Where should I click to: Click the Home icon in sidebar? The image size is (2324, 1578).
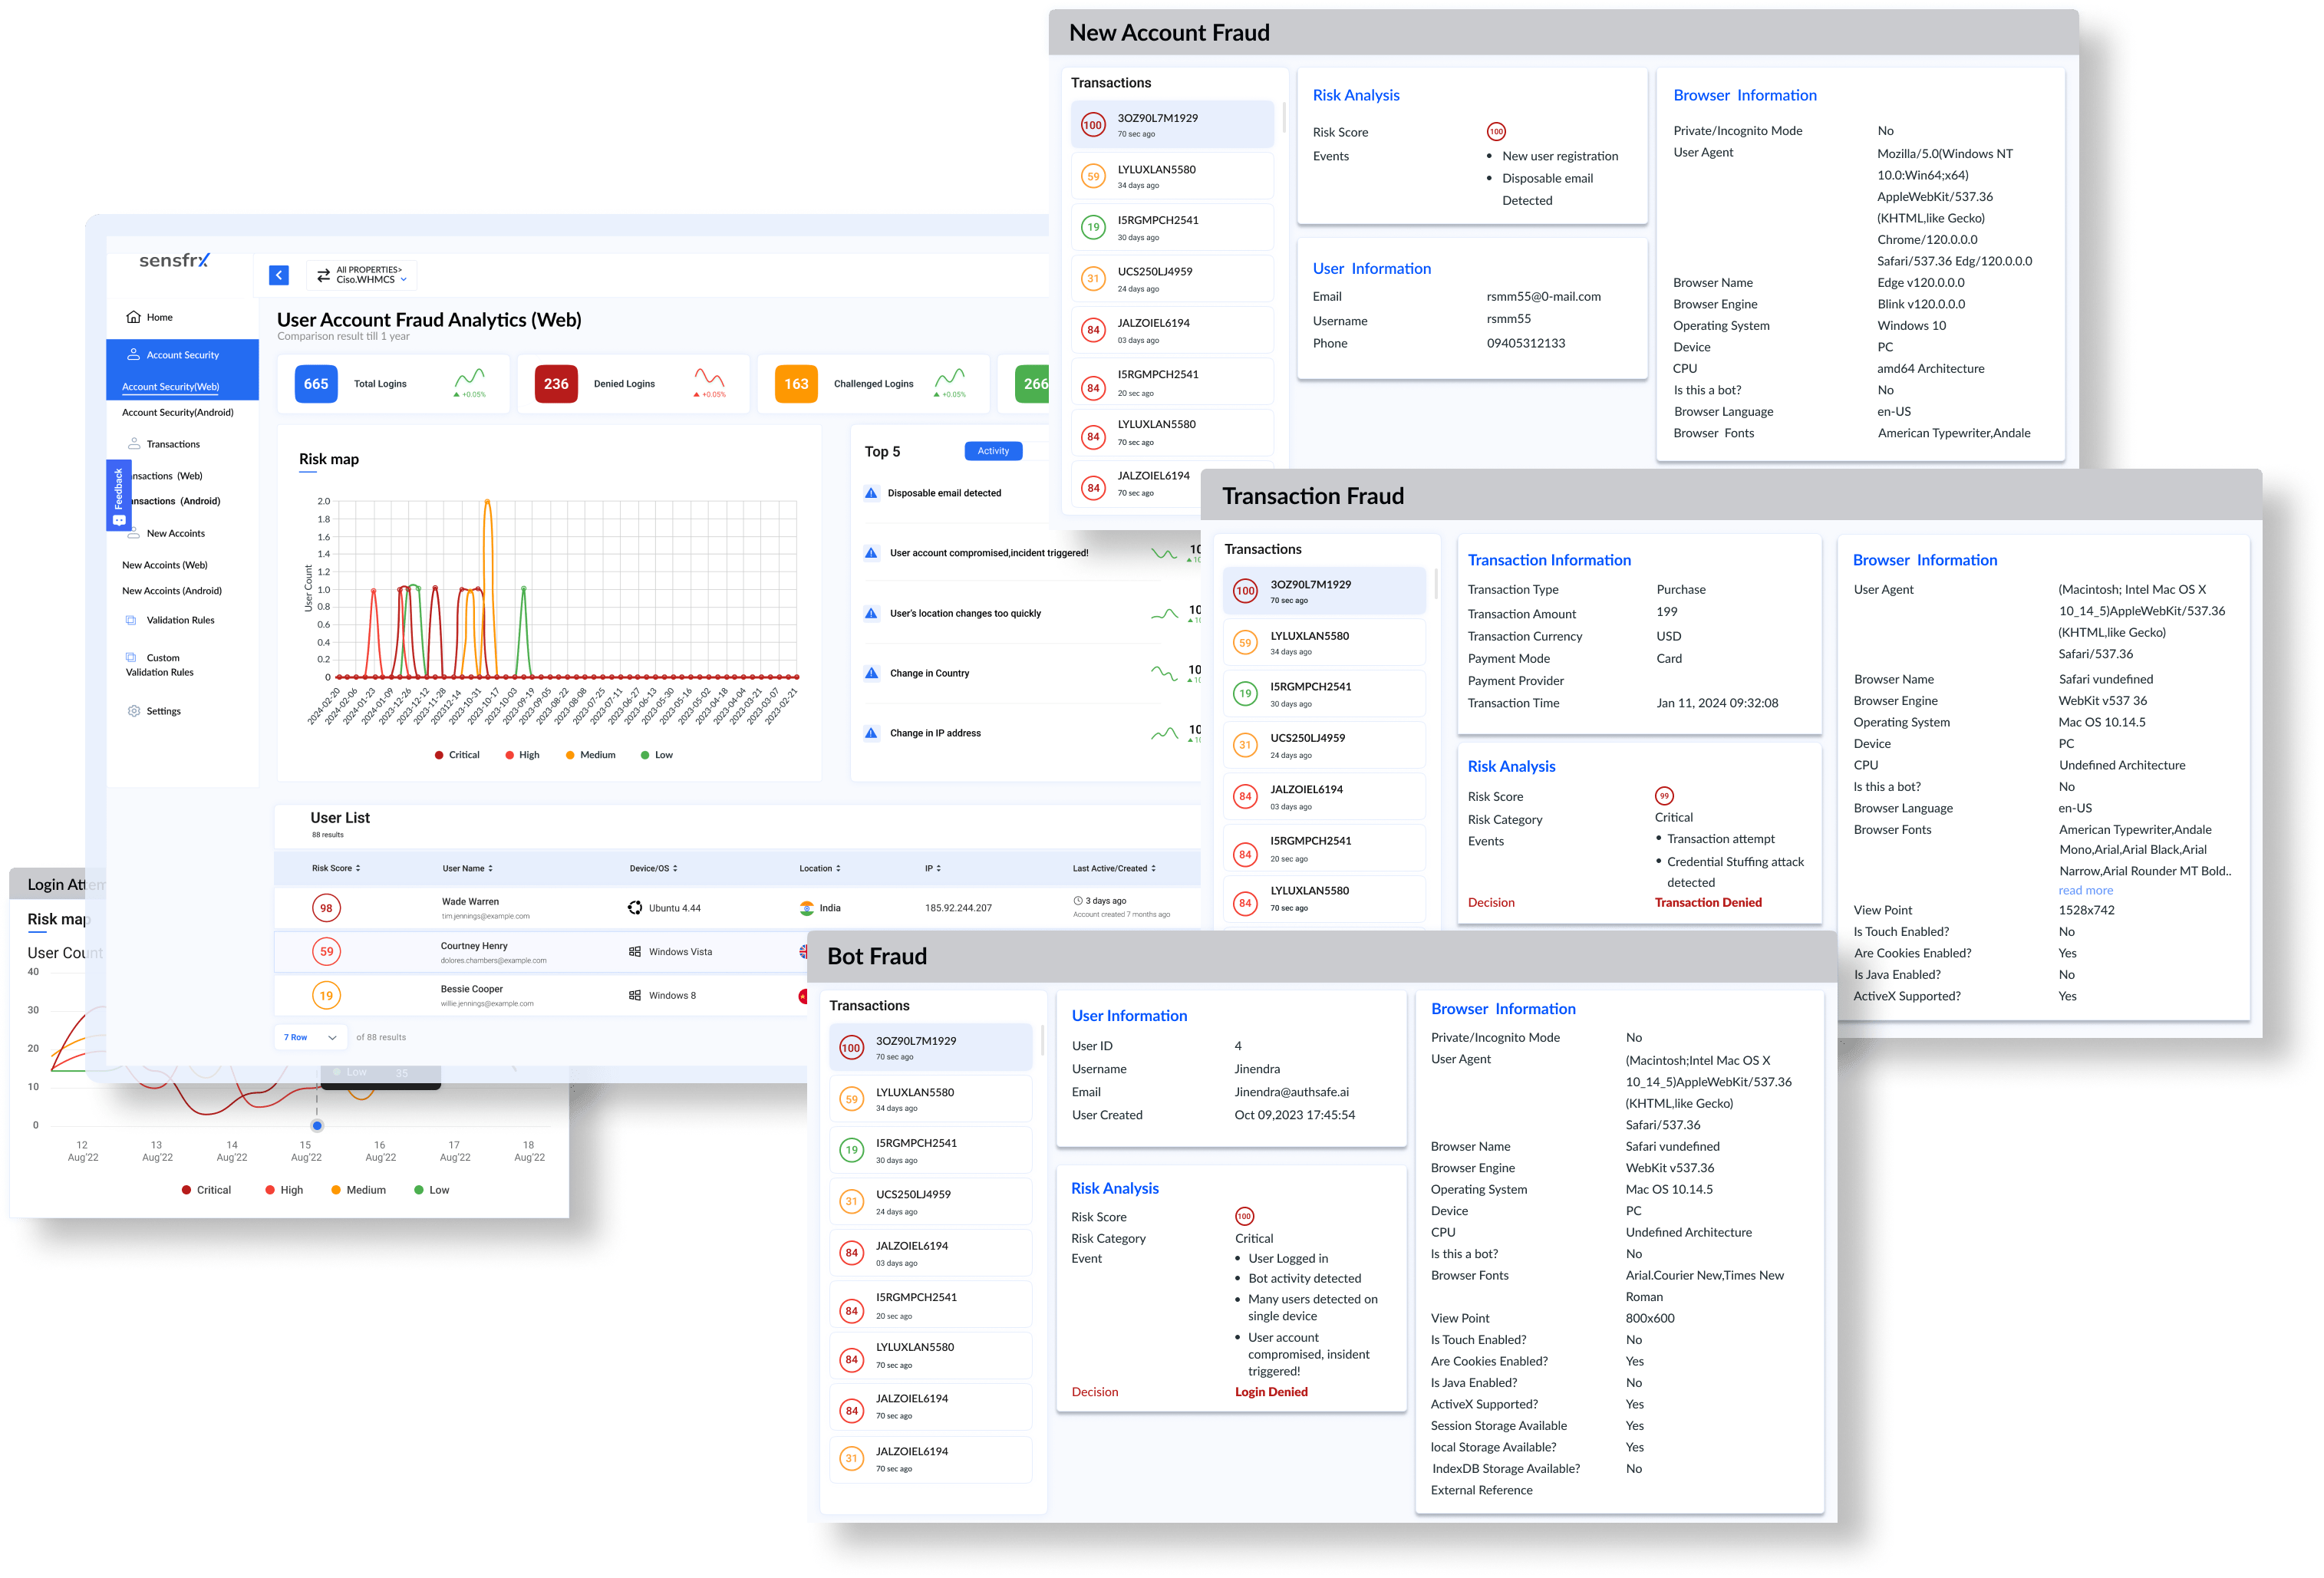coord(133,317)
